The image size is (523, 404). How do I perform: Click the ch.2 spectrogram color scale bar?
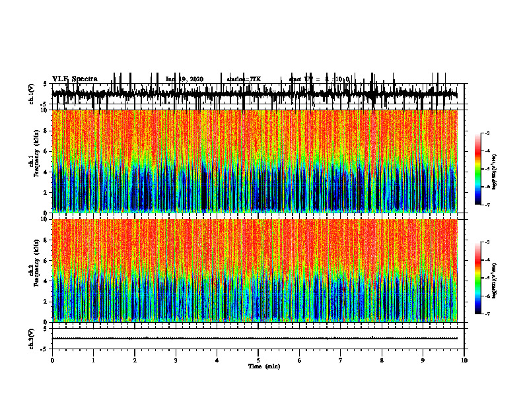click(x=478, y=278)
